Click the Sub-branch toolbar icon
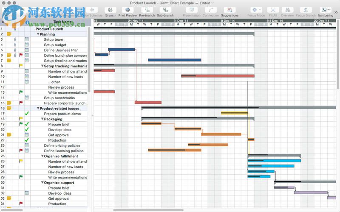 pyautogui.click(x=165, y=10)
